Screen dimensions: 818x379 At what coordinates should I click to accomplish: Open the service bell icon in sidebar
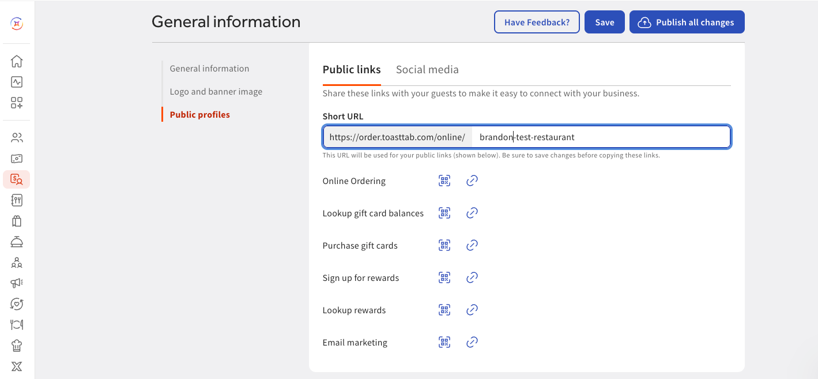17,242
